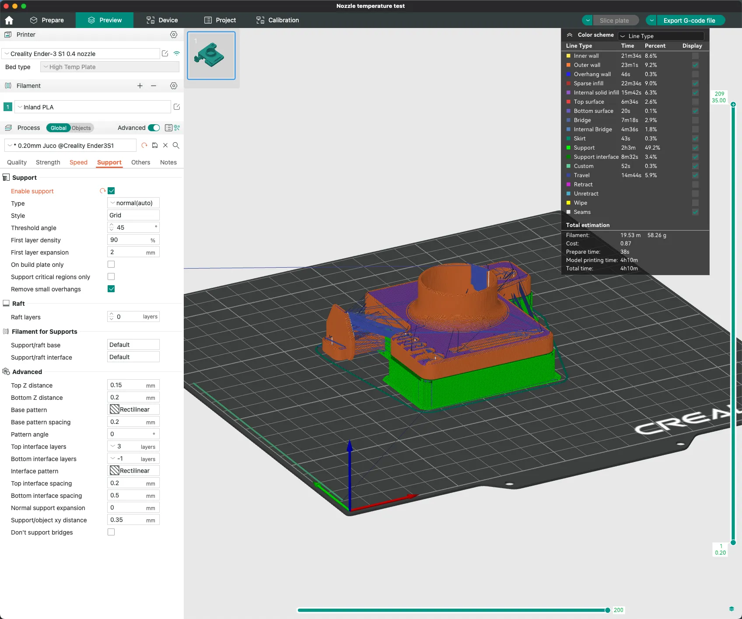Open the support Type dropdown

pos(133,203)
